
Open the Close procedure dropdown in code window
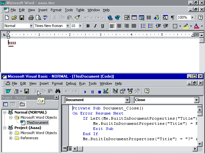pyautogui.click(x=196, y=100)
